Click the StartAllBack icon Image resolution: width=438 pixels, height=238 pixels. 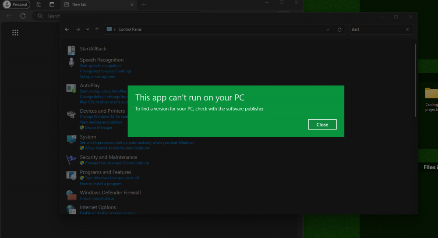click(x=71, y=50)
